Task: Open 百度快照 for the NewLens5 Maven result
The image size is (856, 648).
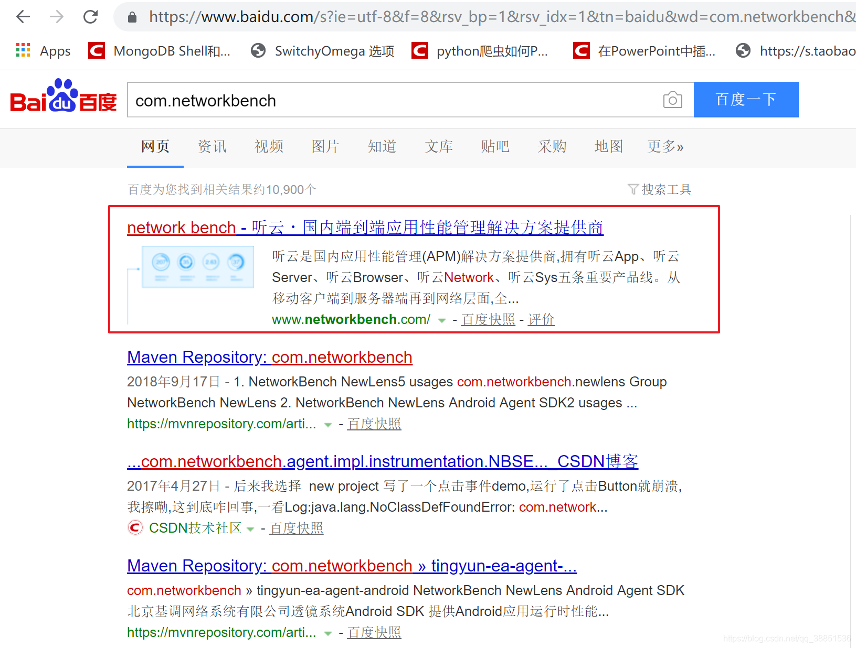Action: click(374, 424)
